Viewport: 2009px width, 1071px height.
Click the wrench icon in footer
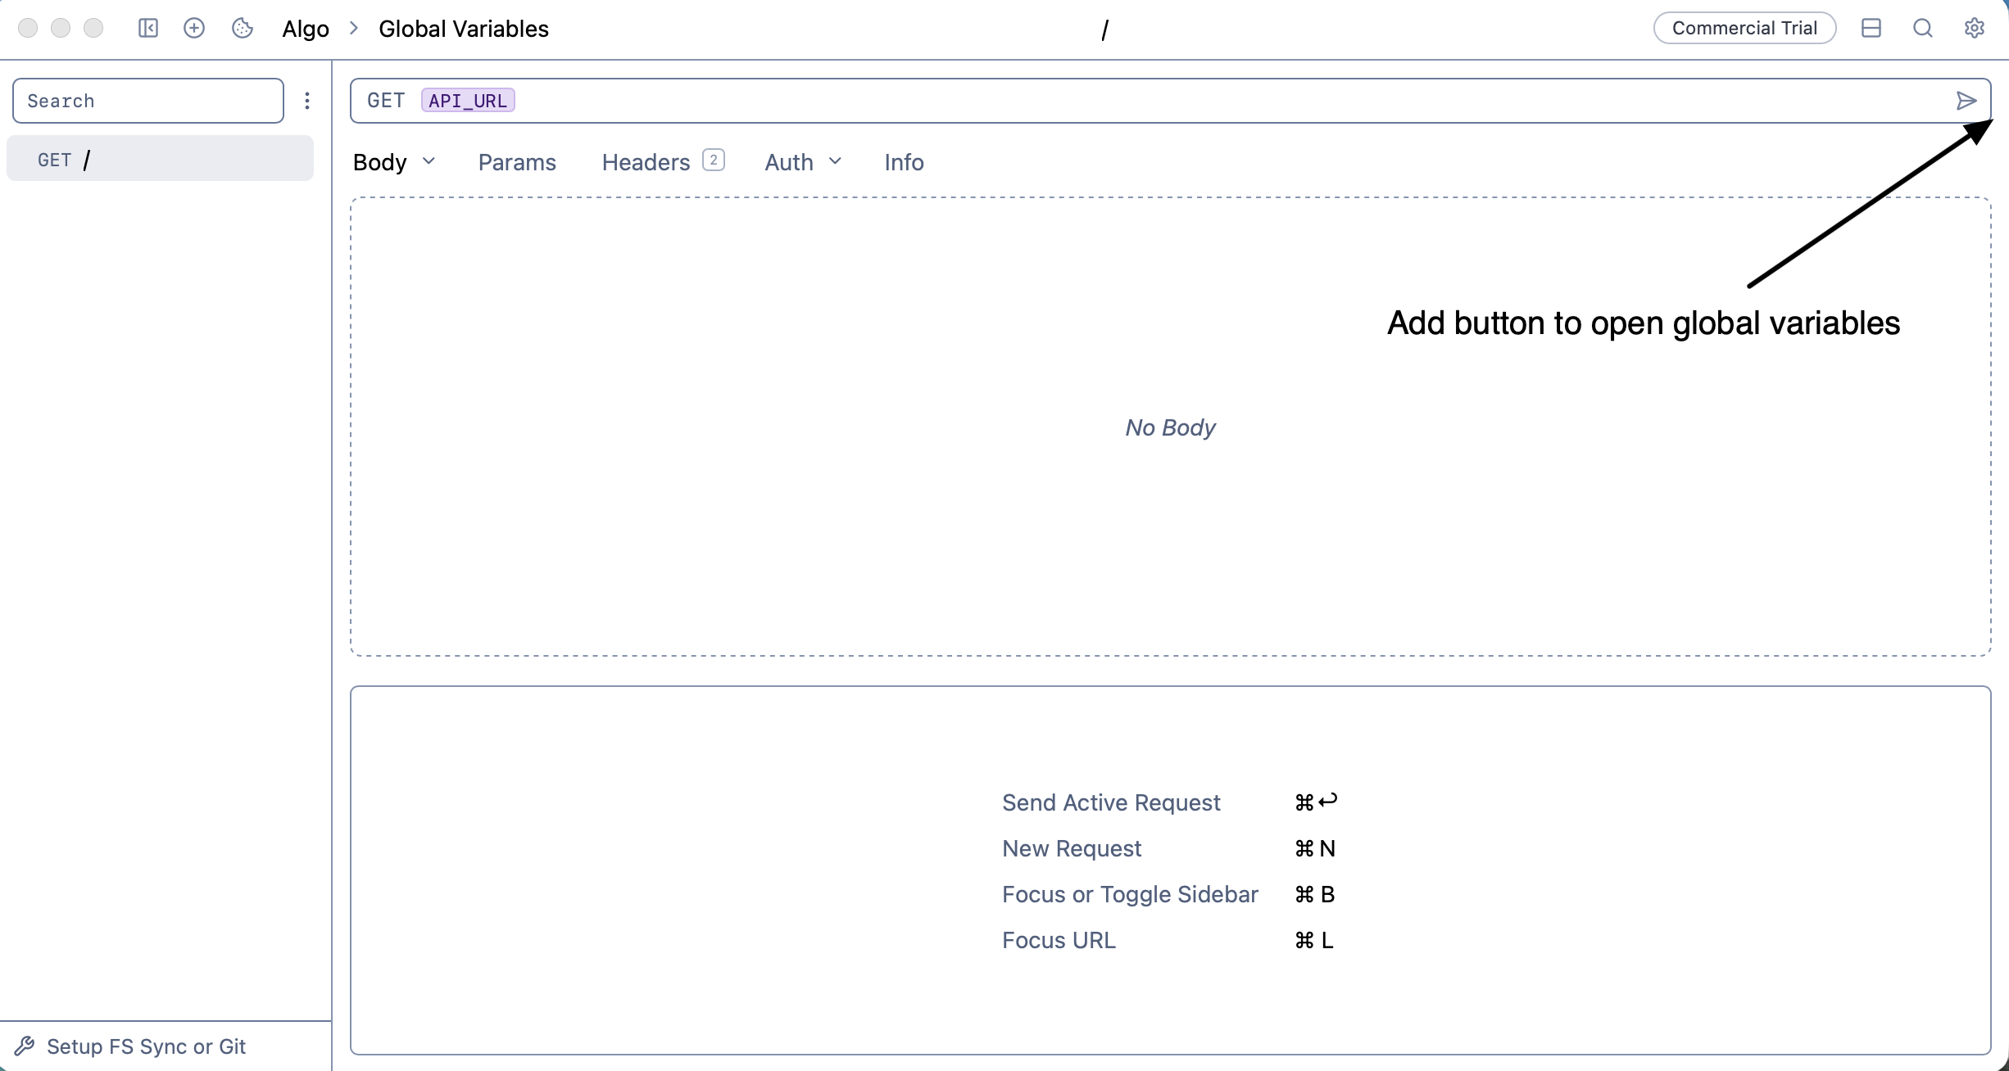click(25, 1046)
